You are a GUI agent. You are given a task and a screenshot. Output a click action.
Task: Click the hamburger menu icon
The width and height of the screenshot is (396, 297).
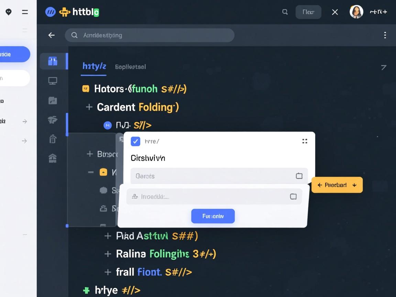pyautogui.click(x=25, y=12)
